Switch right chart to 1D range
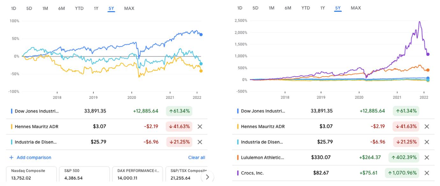440x186 pixels. point(240,8)
